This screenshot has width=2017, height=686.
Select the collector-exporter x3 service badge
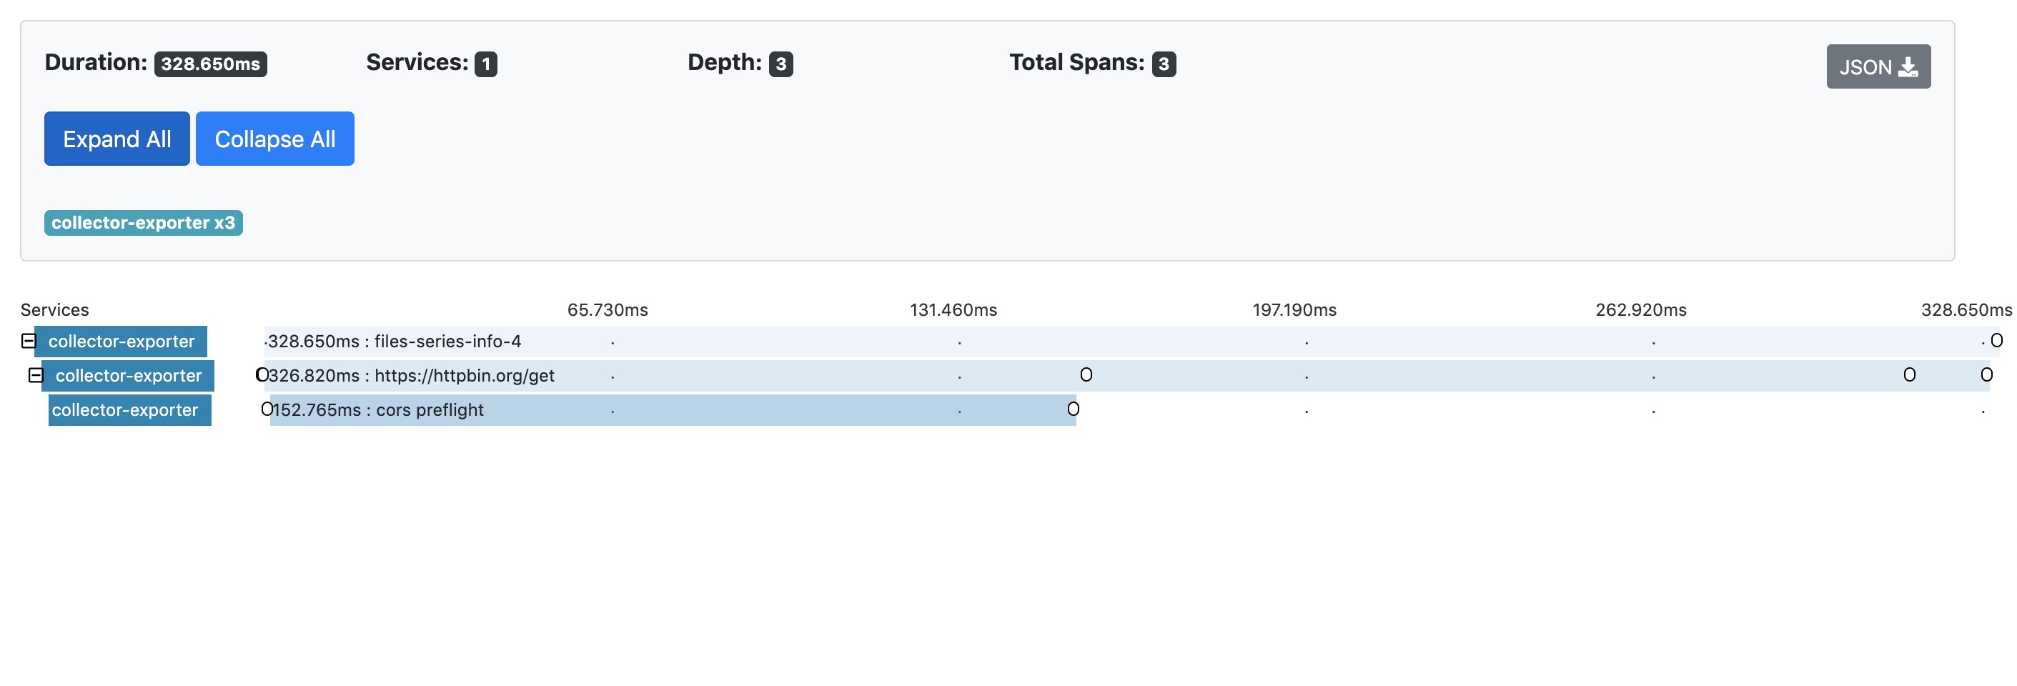[143, 223]
